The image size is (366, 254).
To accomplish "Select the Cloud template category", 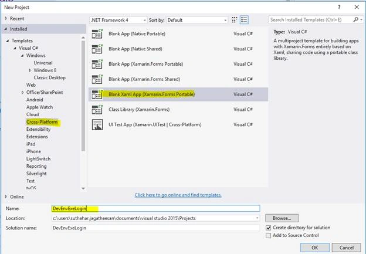I will pos(32,114).
